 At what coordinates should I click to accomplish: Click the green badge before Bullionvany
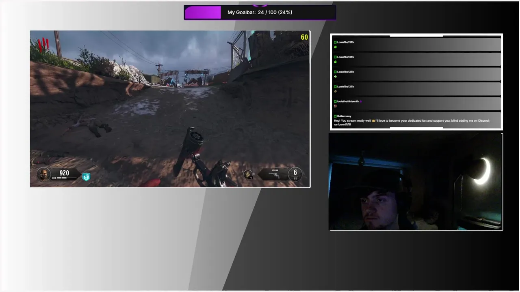coord(335,116)
